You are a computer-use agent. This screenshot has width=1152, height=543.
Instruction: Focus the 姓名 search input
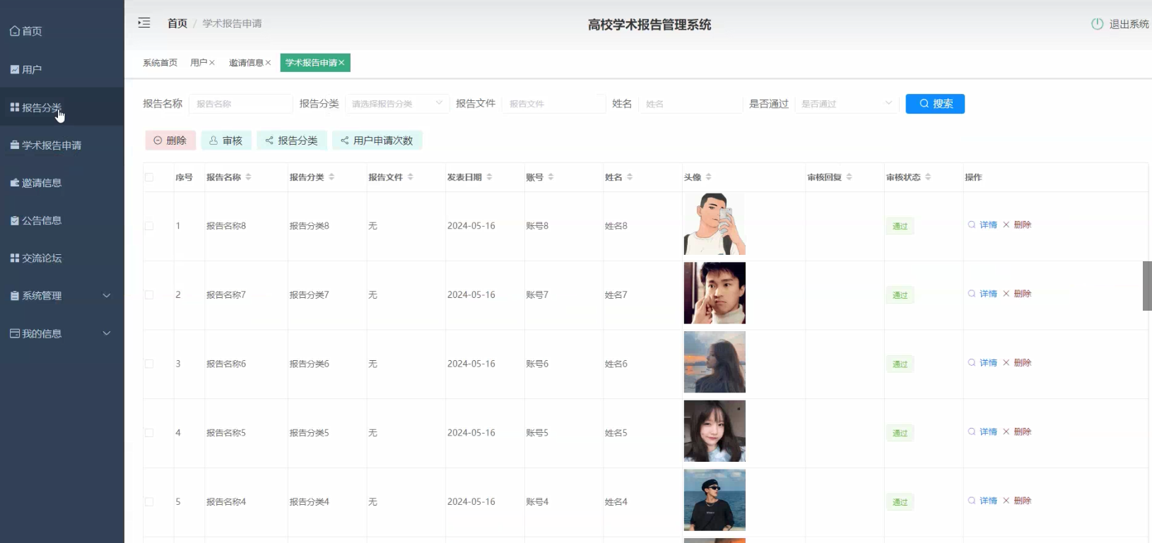[690, 104]
